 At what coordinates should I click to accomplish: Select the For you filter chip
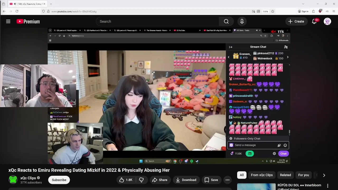click(x=303, y=175)
